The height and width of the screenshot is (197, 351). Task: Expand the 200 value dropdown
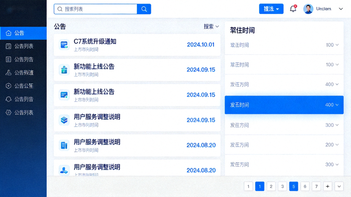332,145
